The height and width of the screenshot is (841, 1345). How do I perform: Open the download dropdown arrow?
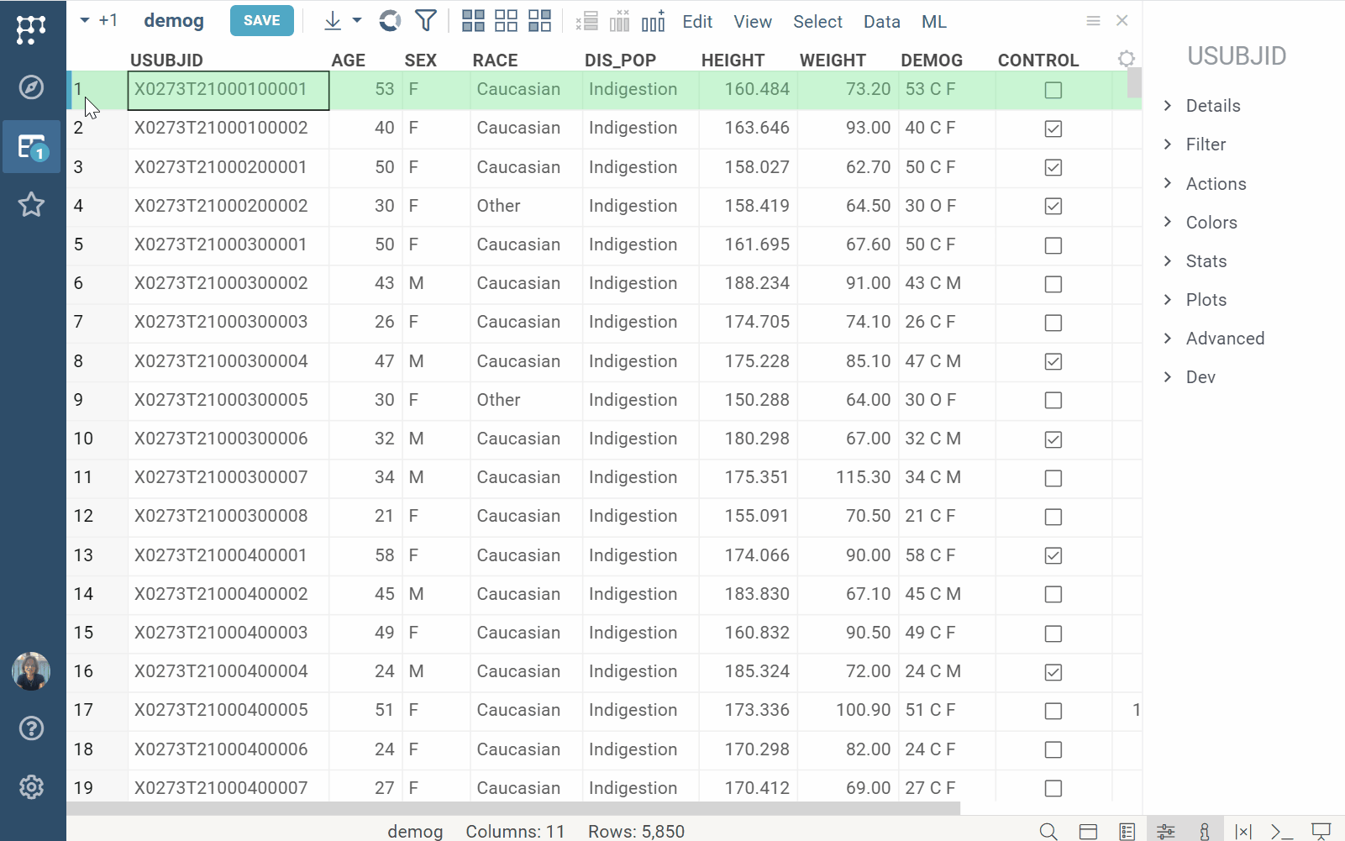(x=357, y=21)
